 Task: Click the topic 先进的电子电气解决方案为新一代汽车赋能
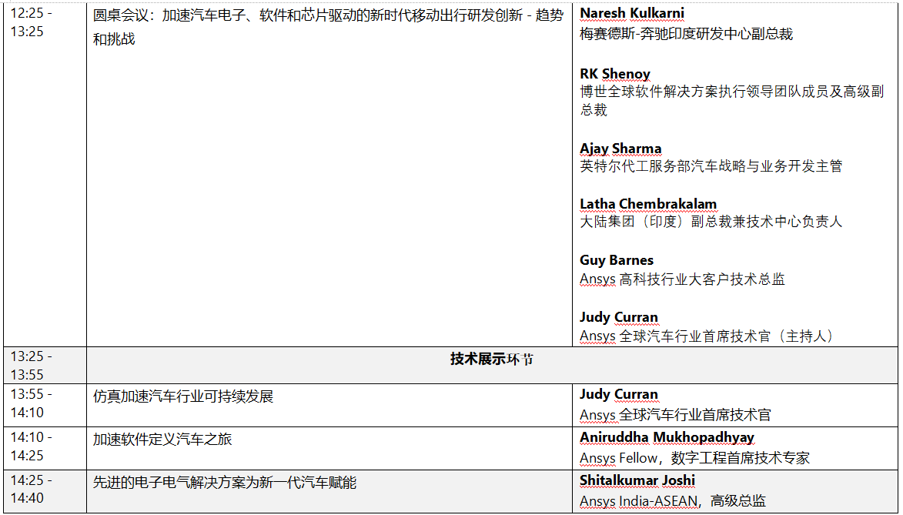coord(225,483)
